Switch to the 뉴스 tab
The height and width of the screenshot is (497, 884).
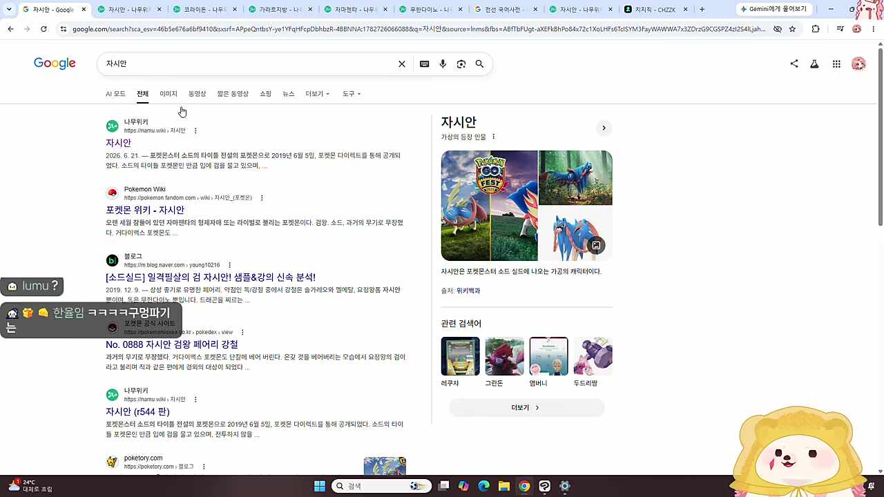(288, 94)
